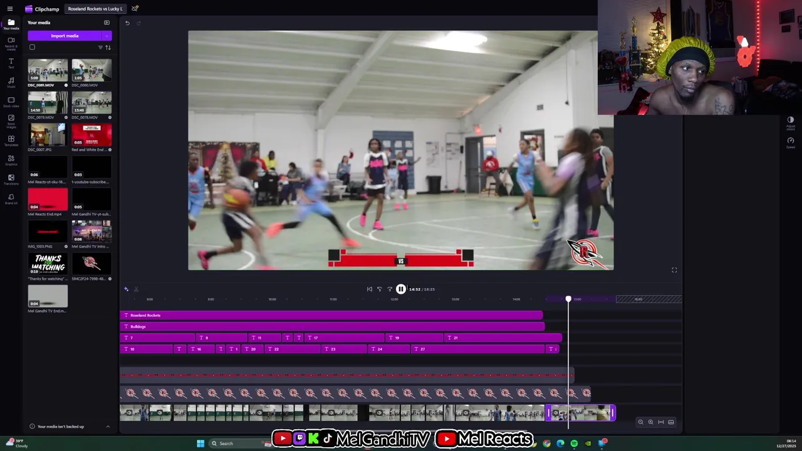Open the Transitions sidebar icon

click(x=11, y=180)
